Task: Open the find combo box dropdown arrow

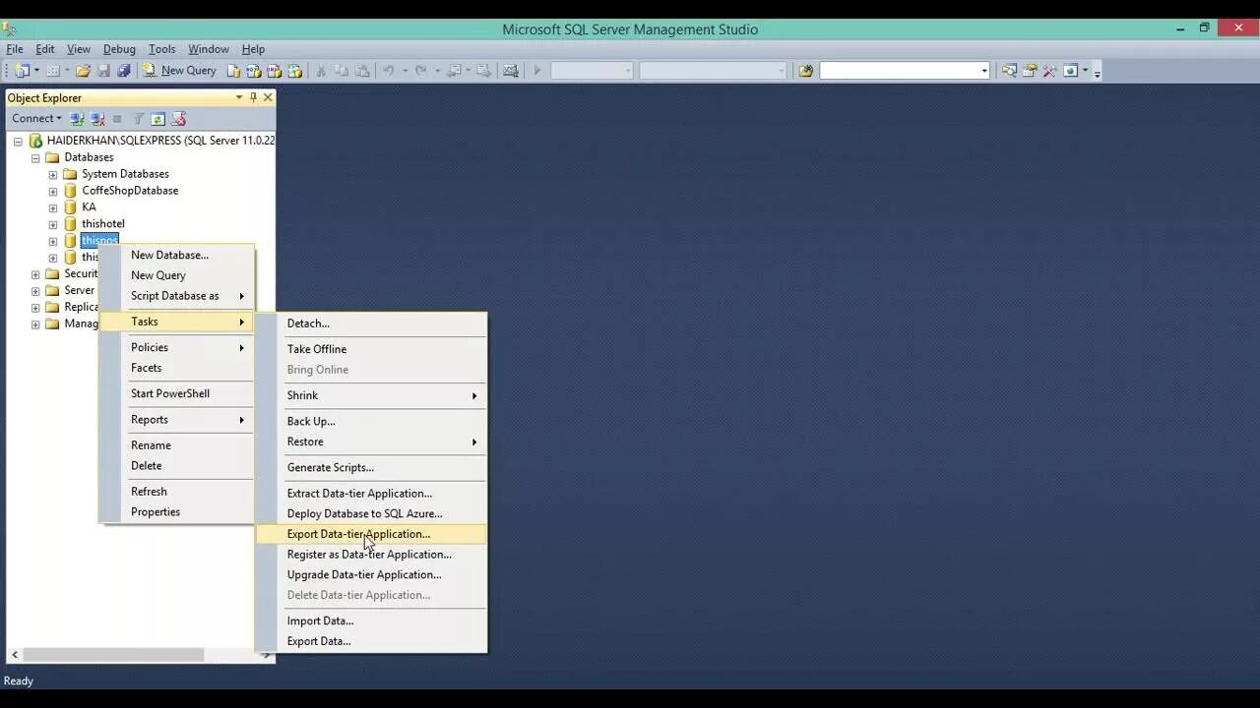Action: (x=983, y=71)
